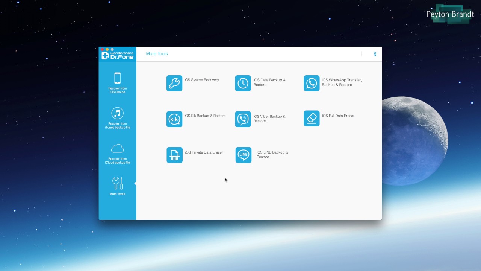
Task: Click the "iOS LINE Backup & Restore" label
Action: click(272, 155)
